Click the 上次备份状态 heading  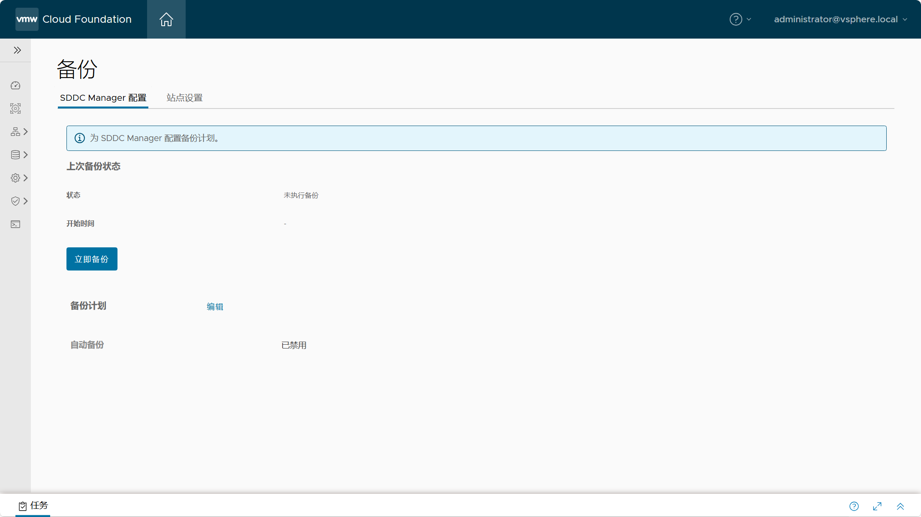93,166
